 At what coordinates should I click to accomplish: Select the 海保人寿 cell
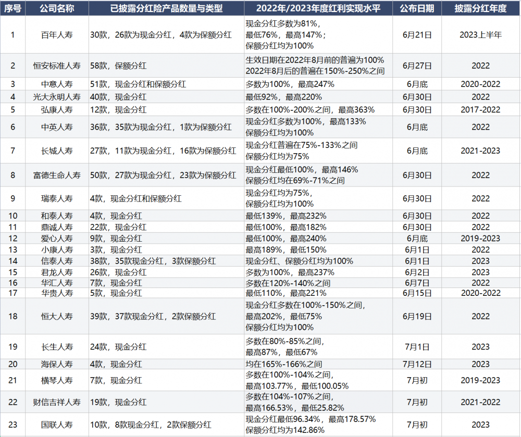[57, 364]
